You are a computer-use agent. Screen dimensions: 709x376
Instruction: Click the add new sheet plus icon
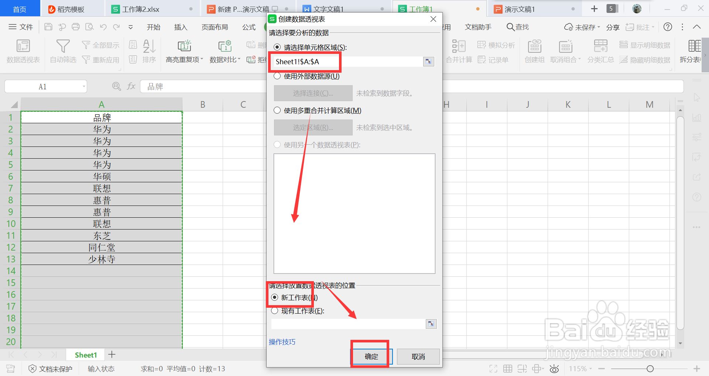112,355
